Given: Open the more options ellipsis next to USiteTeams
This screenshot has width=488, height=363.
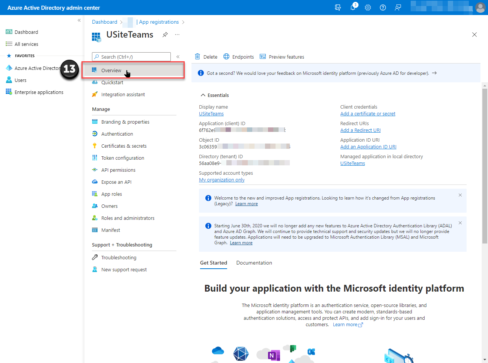Looking at the screenshot, I should 177,35.
